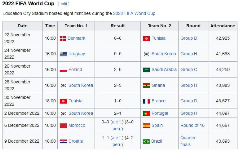
Task: Click pen. link in Croatia–Brazil result
Action: point(117,144)
